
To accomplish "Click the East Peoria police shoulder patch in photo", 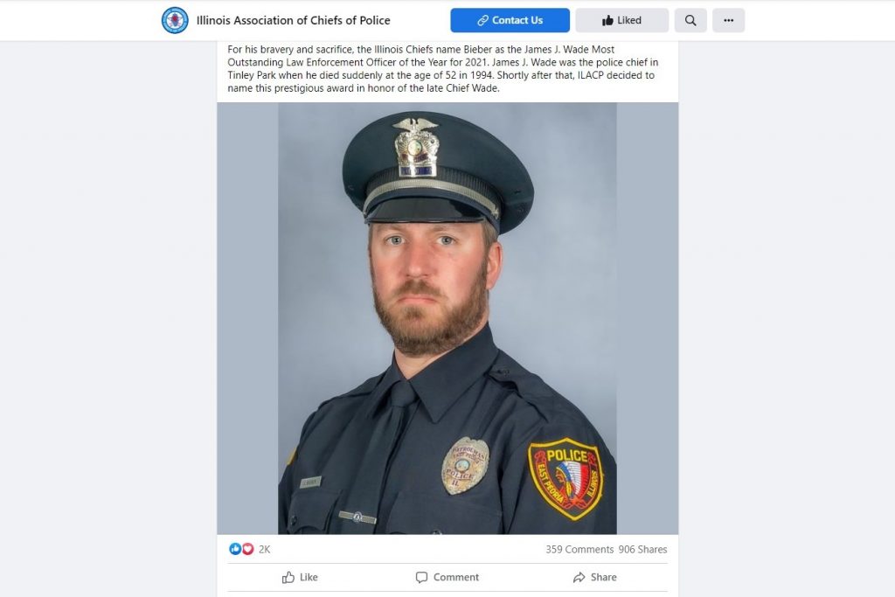I will click(565, 478).
